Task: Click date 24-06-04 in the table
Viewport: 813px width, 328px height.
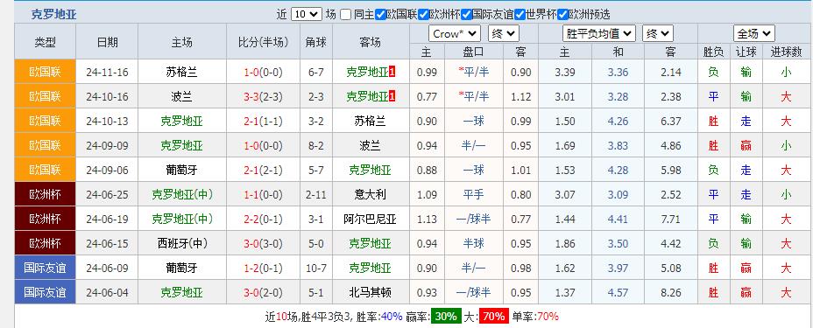Action: point(108,292)
